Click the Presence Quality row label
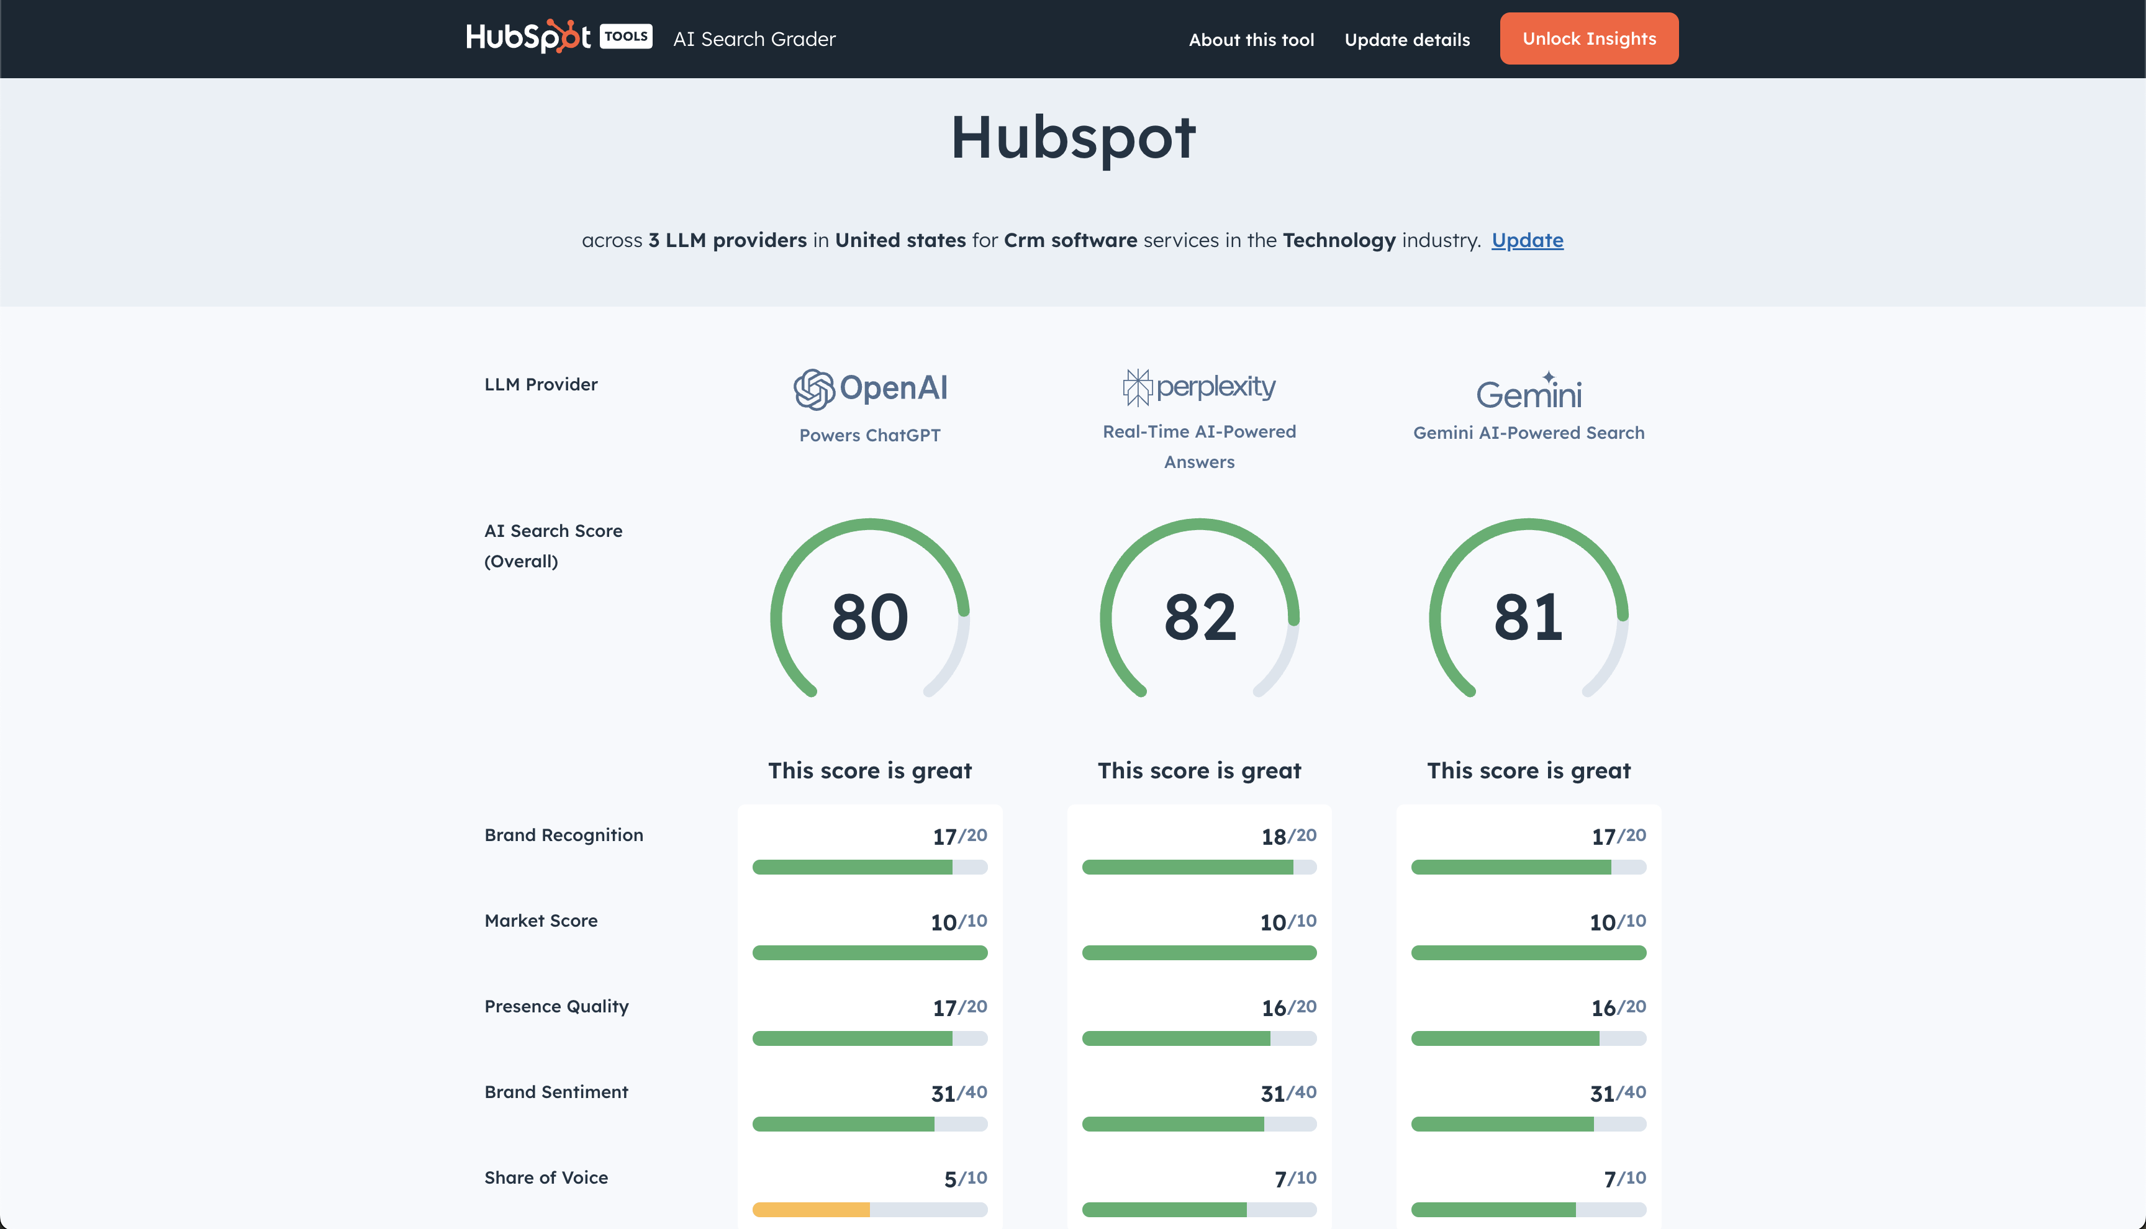The image size is (2146, 1229). coord(556,1007)
